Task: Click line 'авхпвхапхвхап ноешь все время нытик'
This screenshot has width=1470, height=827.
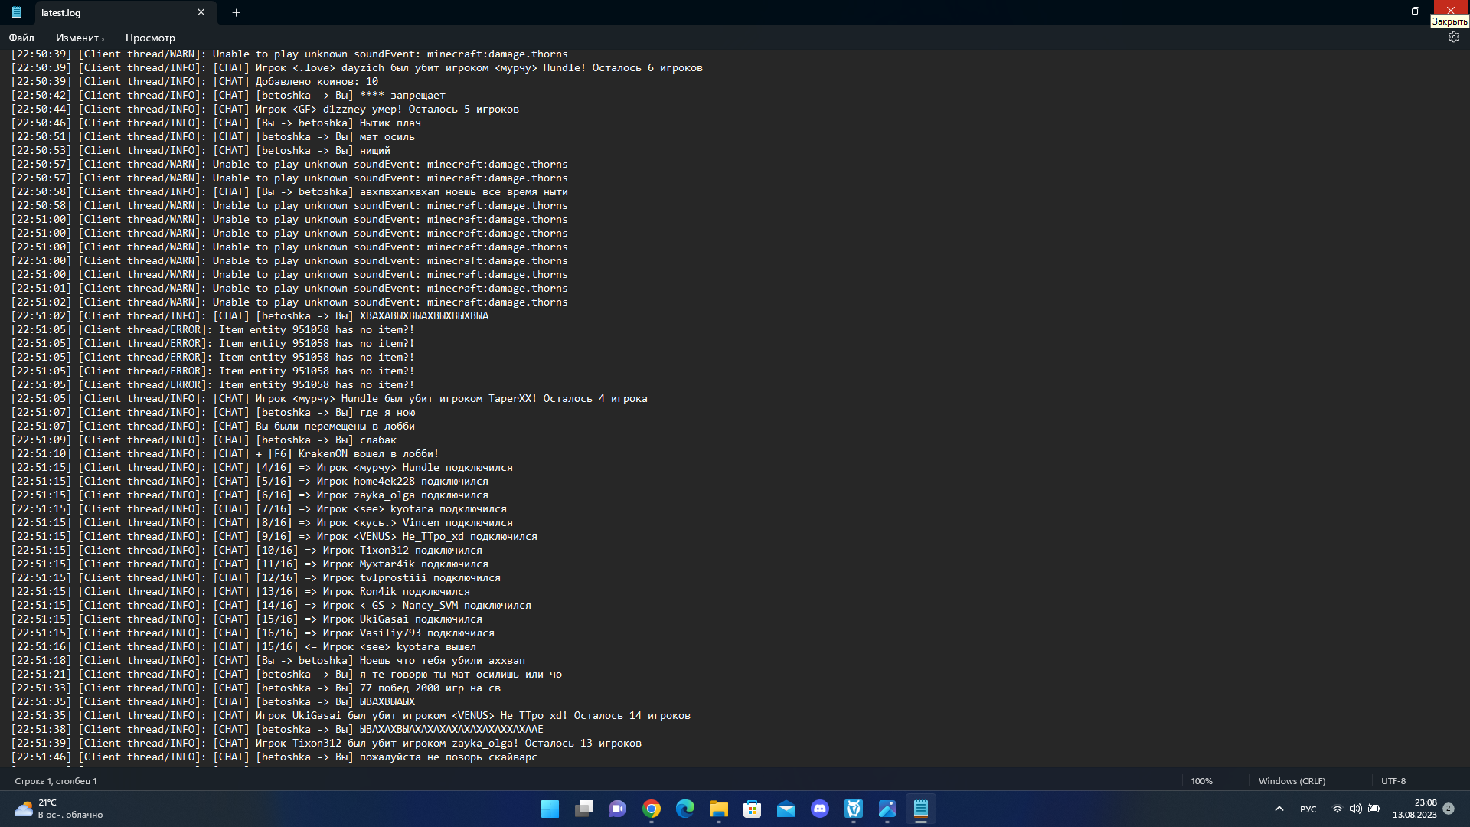Action: pos(289,192)
